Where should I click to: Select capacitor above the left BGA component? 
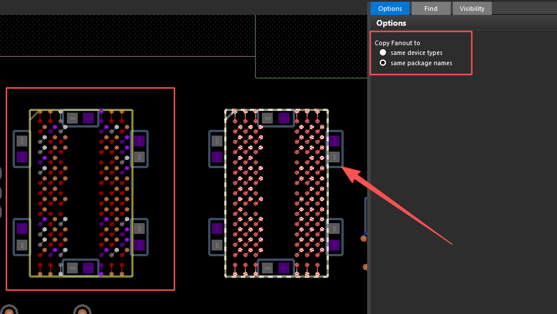tap(80, 118)
